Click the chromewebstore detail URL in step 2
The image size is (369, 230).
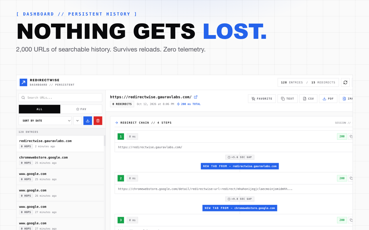pos(205,189)
